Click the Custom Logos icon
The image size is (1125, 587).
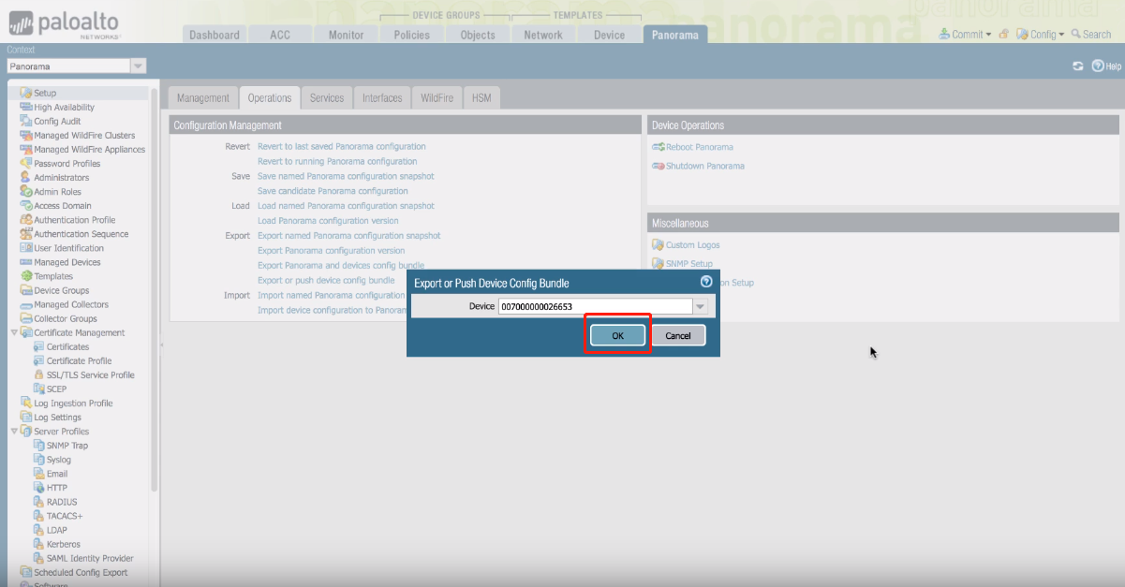(x=658, y=245)
